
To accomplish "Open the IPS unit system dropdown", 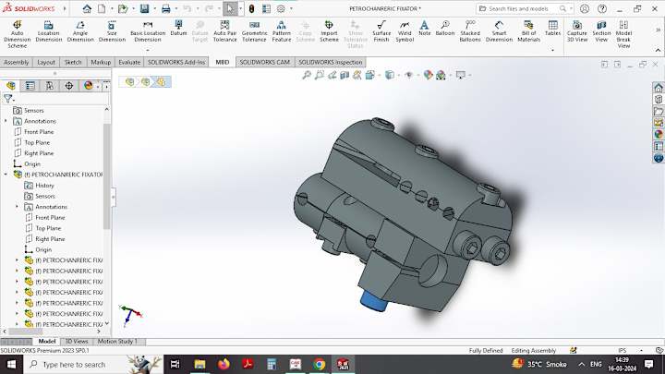I will [641, 351].
